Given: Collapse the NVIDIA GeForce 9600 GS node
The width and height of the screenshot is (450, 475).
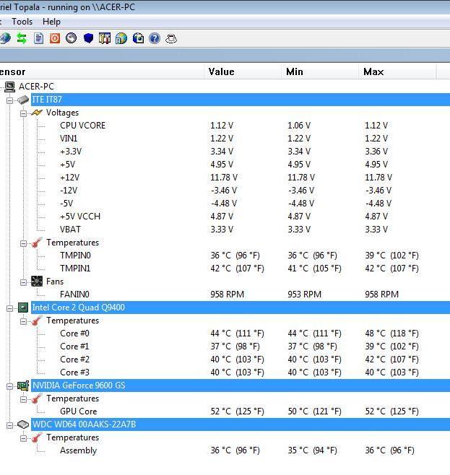Looking at the screenshot, I should (9, 386).
